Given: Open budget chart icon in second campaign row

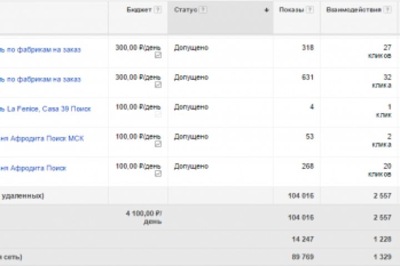Looking at the screenshot, I should 158,84.
